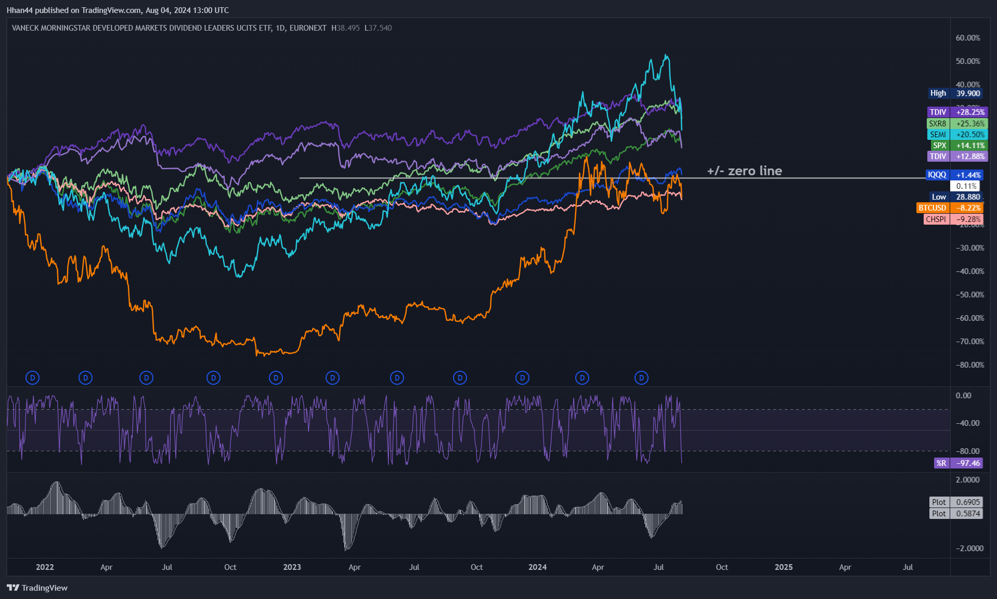This screenshot has height=599, width=997.
Task: Click the −40.00 level on the %R scale
Action: pos(968,423)
